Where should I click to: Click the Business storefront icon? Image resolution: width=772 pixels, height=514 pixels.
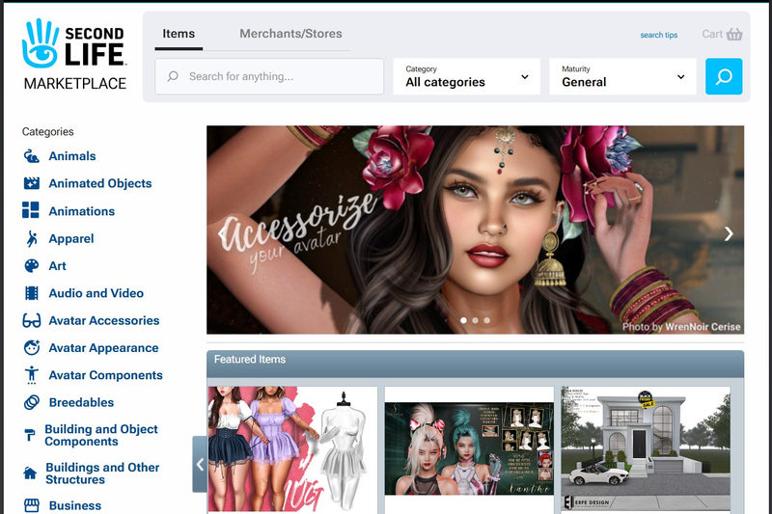tap(32, 505)
